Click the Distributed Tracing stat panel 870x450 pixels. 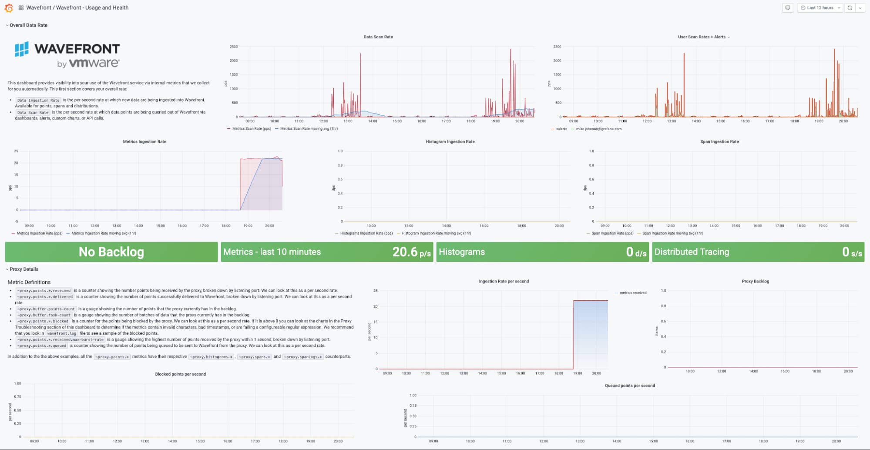tap(758, 252)
